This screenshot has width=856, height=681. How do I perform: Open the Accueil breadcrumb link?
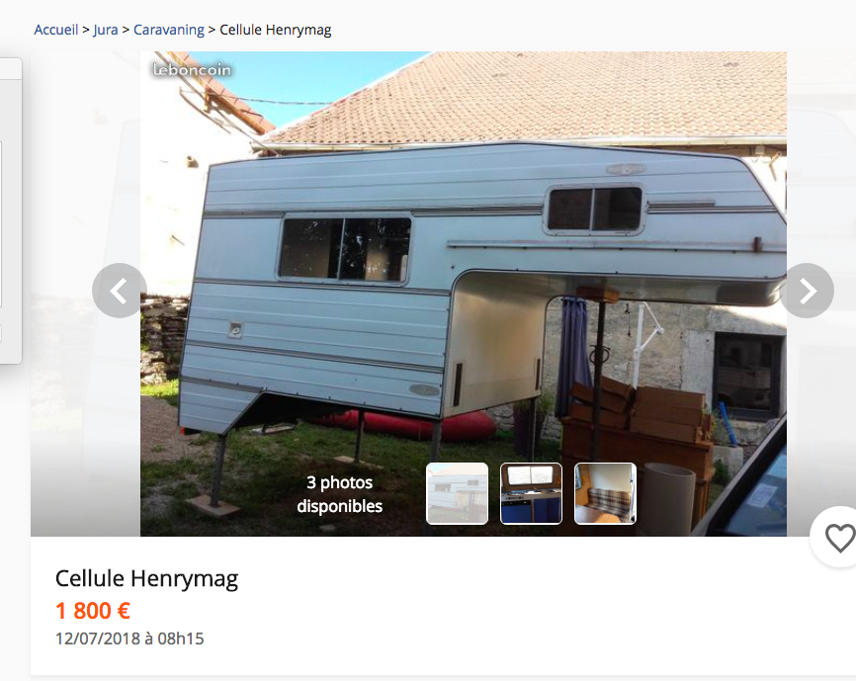pyautogui.click(x=56, y=30)
